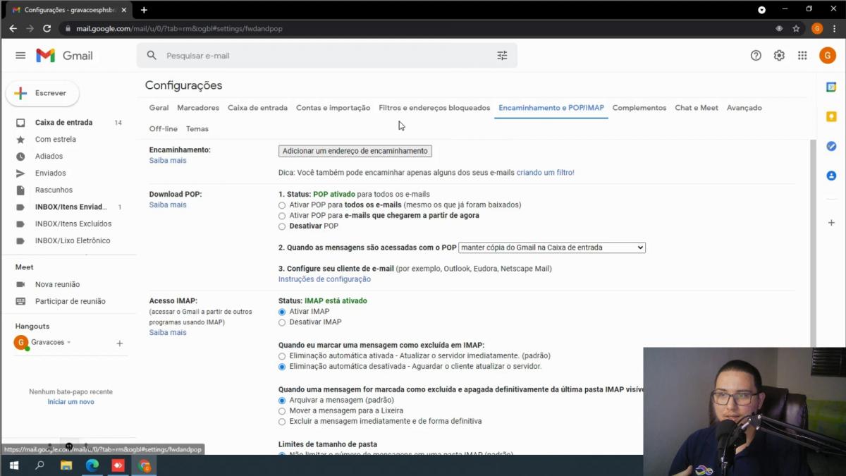Click in the Pesquisar e-mail search field

[327, 56]
